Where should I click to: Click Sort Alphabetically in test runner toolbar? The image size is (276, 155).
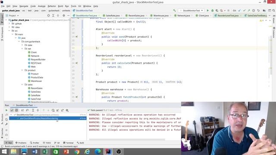(x=22, y=110)
